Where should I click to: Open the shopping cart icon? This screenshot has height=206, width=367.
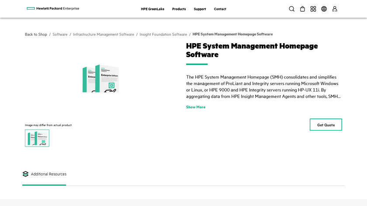tap(302, 9)
